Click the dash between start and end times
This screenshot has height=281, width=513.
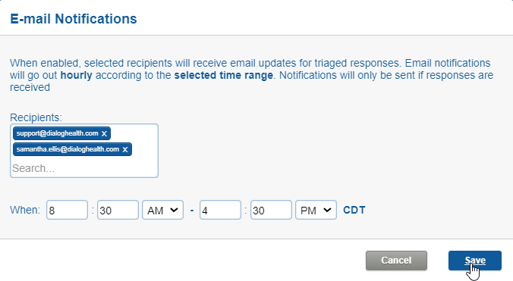pos(192,211)
